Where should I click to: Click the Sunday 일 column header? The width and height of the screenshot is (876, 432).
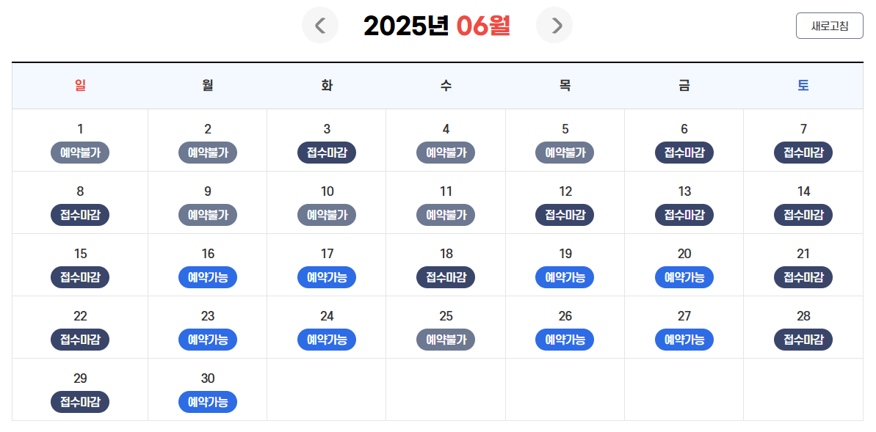click(80, 85)
